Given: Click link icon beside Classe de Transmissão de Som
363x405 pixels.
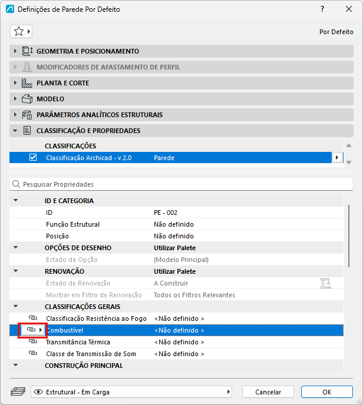Looking at the screenshot, I should point(33,353).
